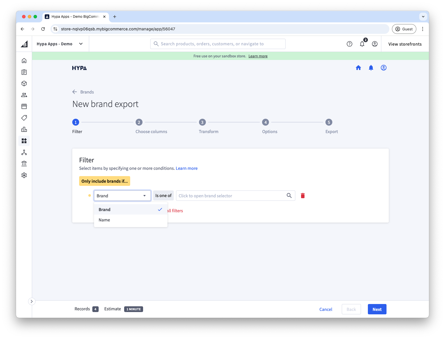This screenshot has height=339, width=445.
Task: Jump to the Export step
Action: [329, 122]
